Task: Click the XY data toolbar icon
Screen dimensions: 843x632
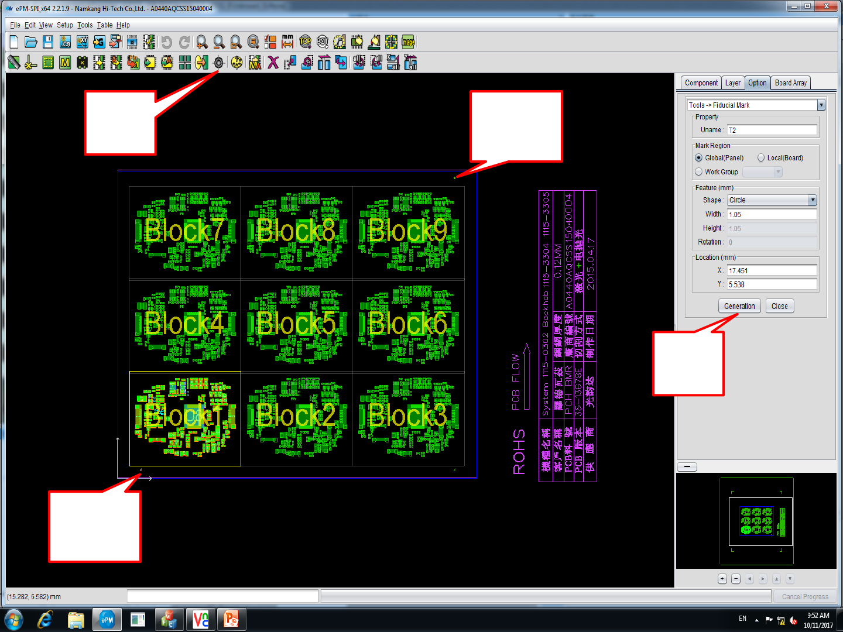Action: pyautogui.click(x=82, y=42)
